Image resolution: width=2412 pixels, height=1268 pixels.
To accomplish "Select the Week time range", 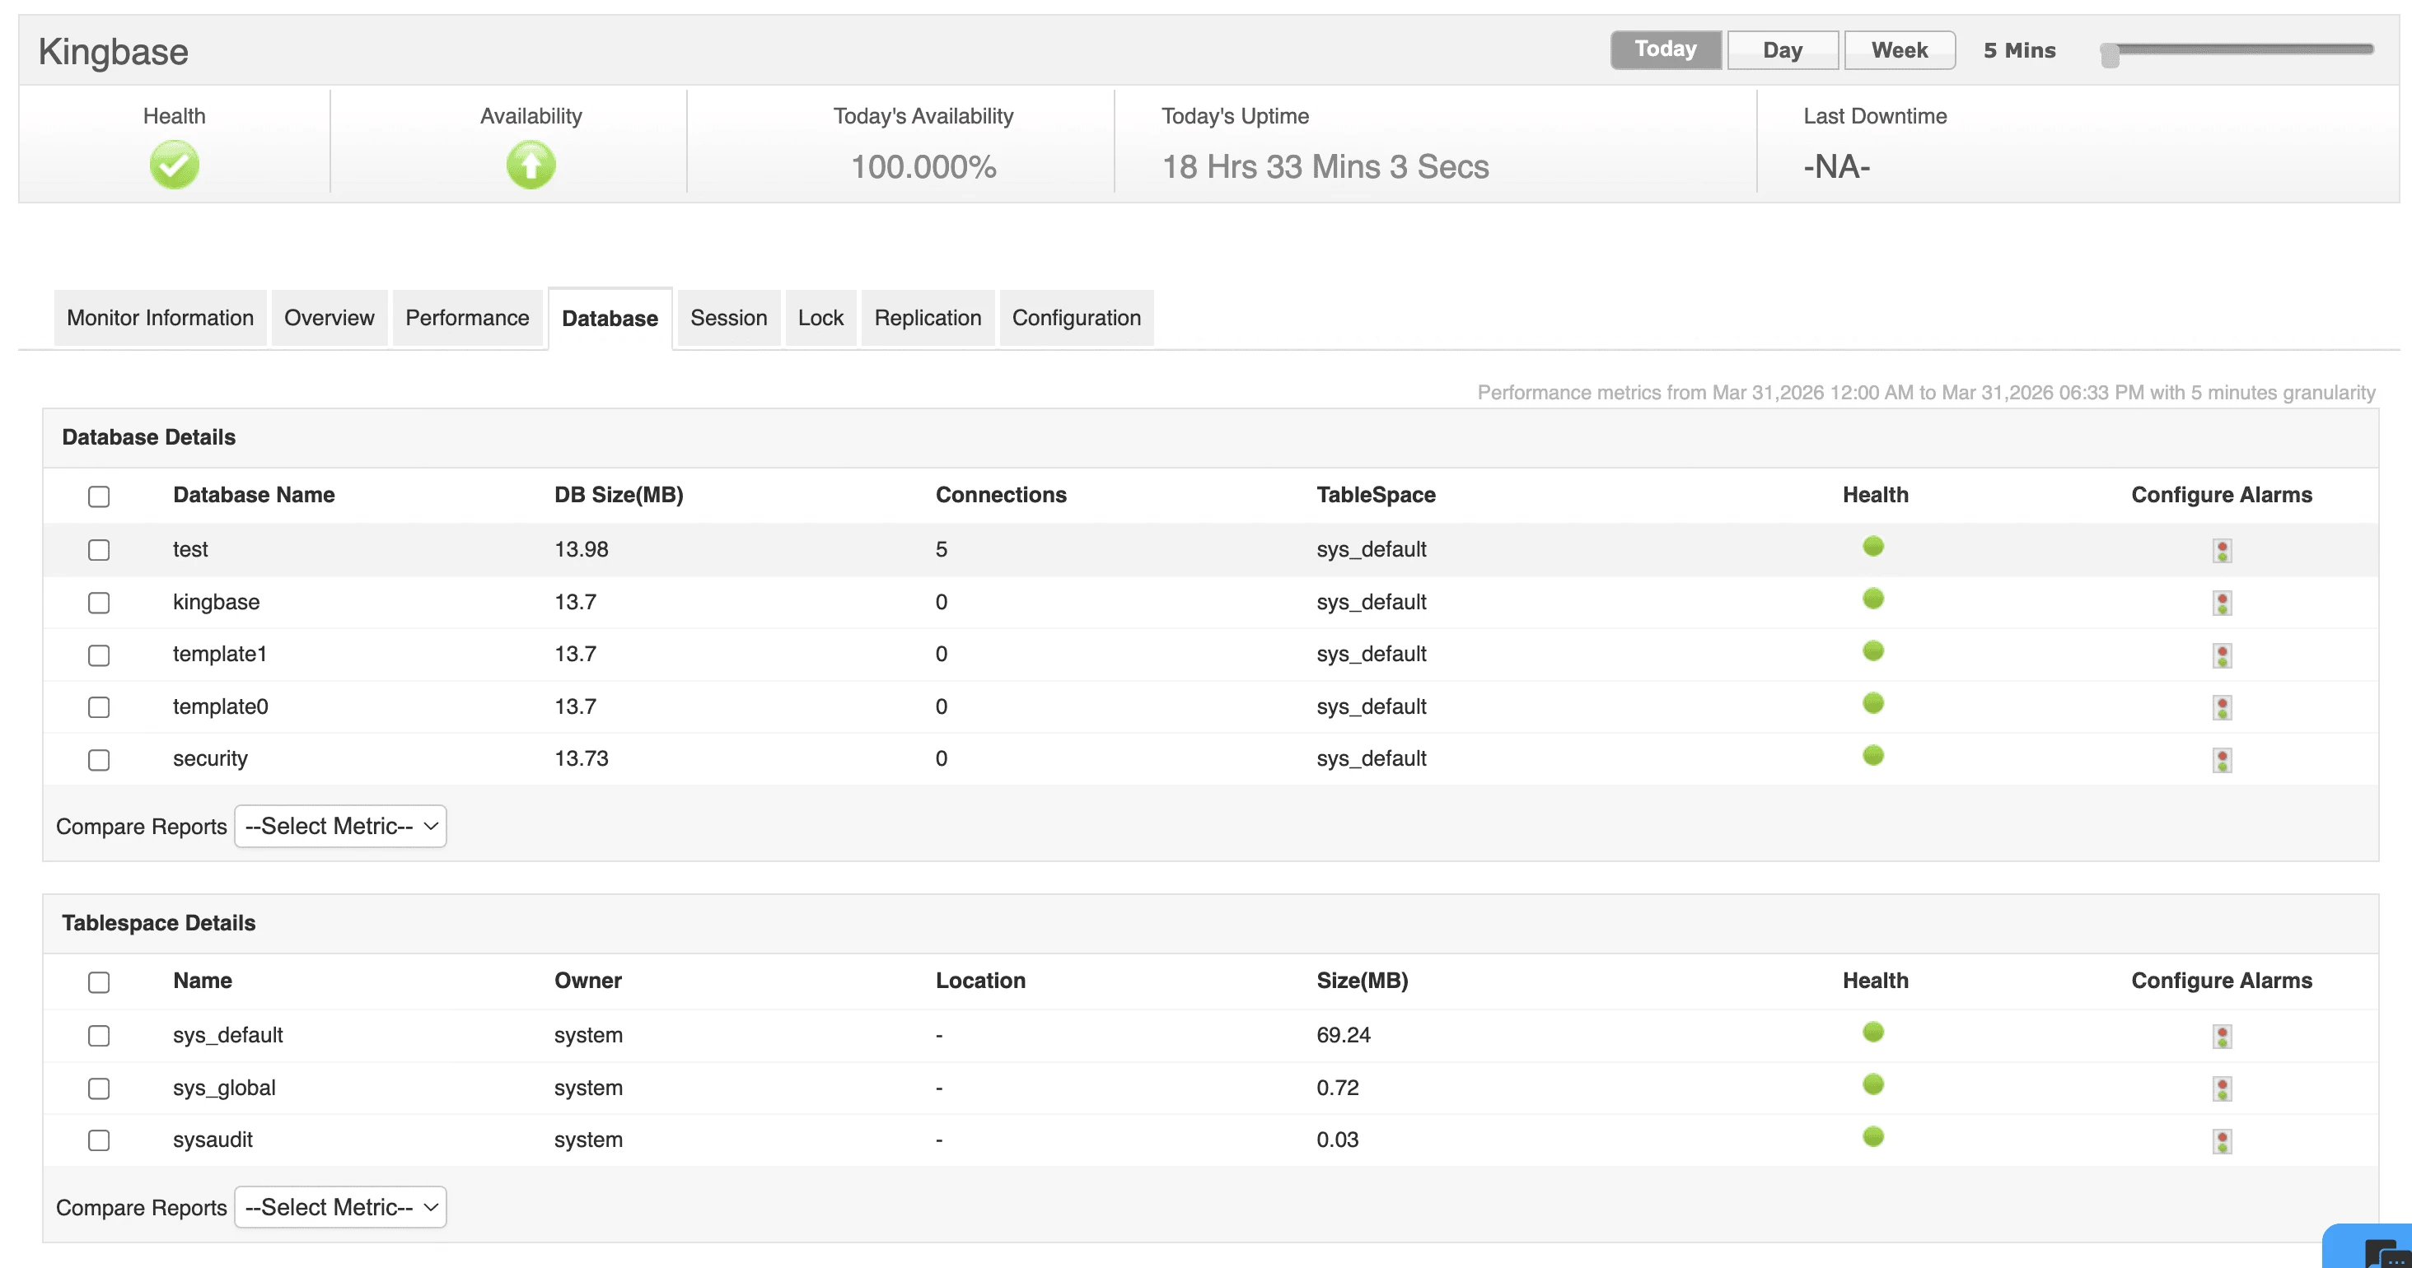I will [1899, 49].
